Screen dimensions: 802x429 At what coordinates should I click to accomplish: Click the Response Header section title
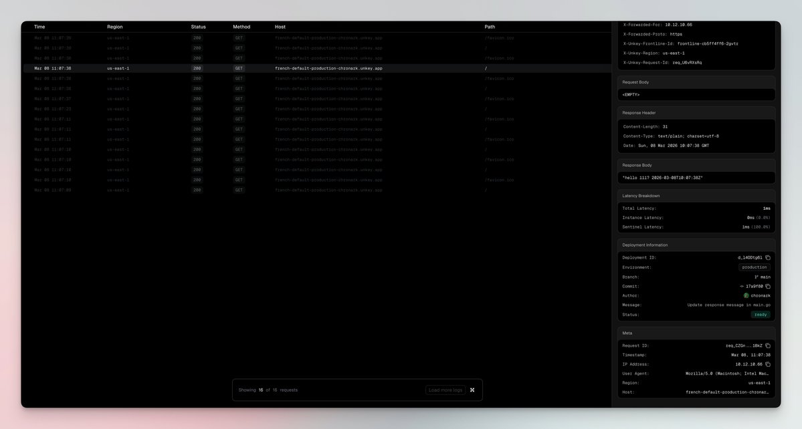(x=639, y=113)
